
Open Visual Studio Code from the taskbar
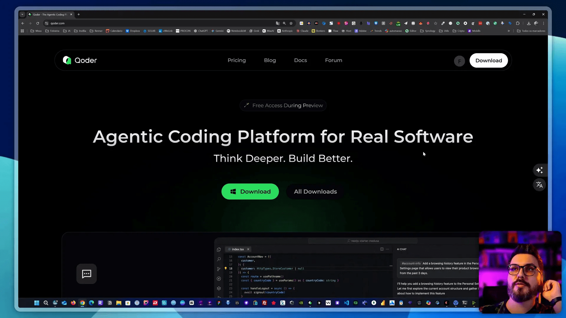click(x=346, y=303)
